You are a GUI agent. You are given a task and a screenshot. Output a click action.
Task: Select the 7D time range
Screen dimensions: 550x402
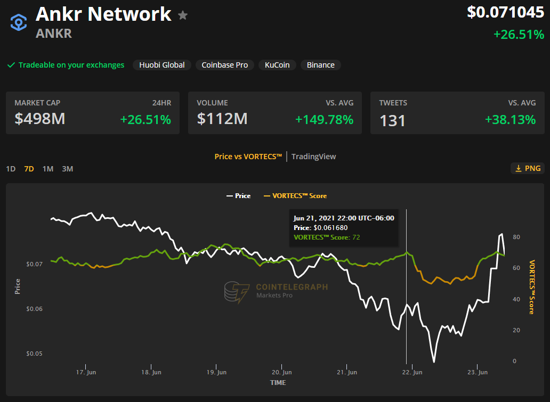click(x=29, y=169)
